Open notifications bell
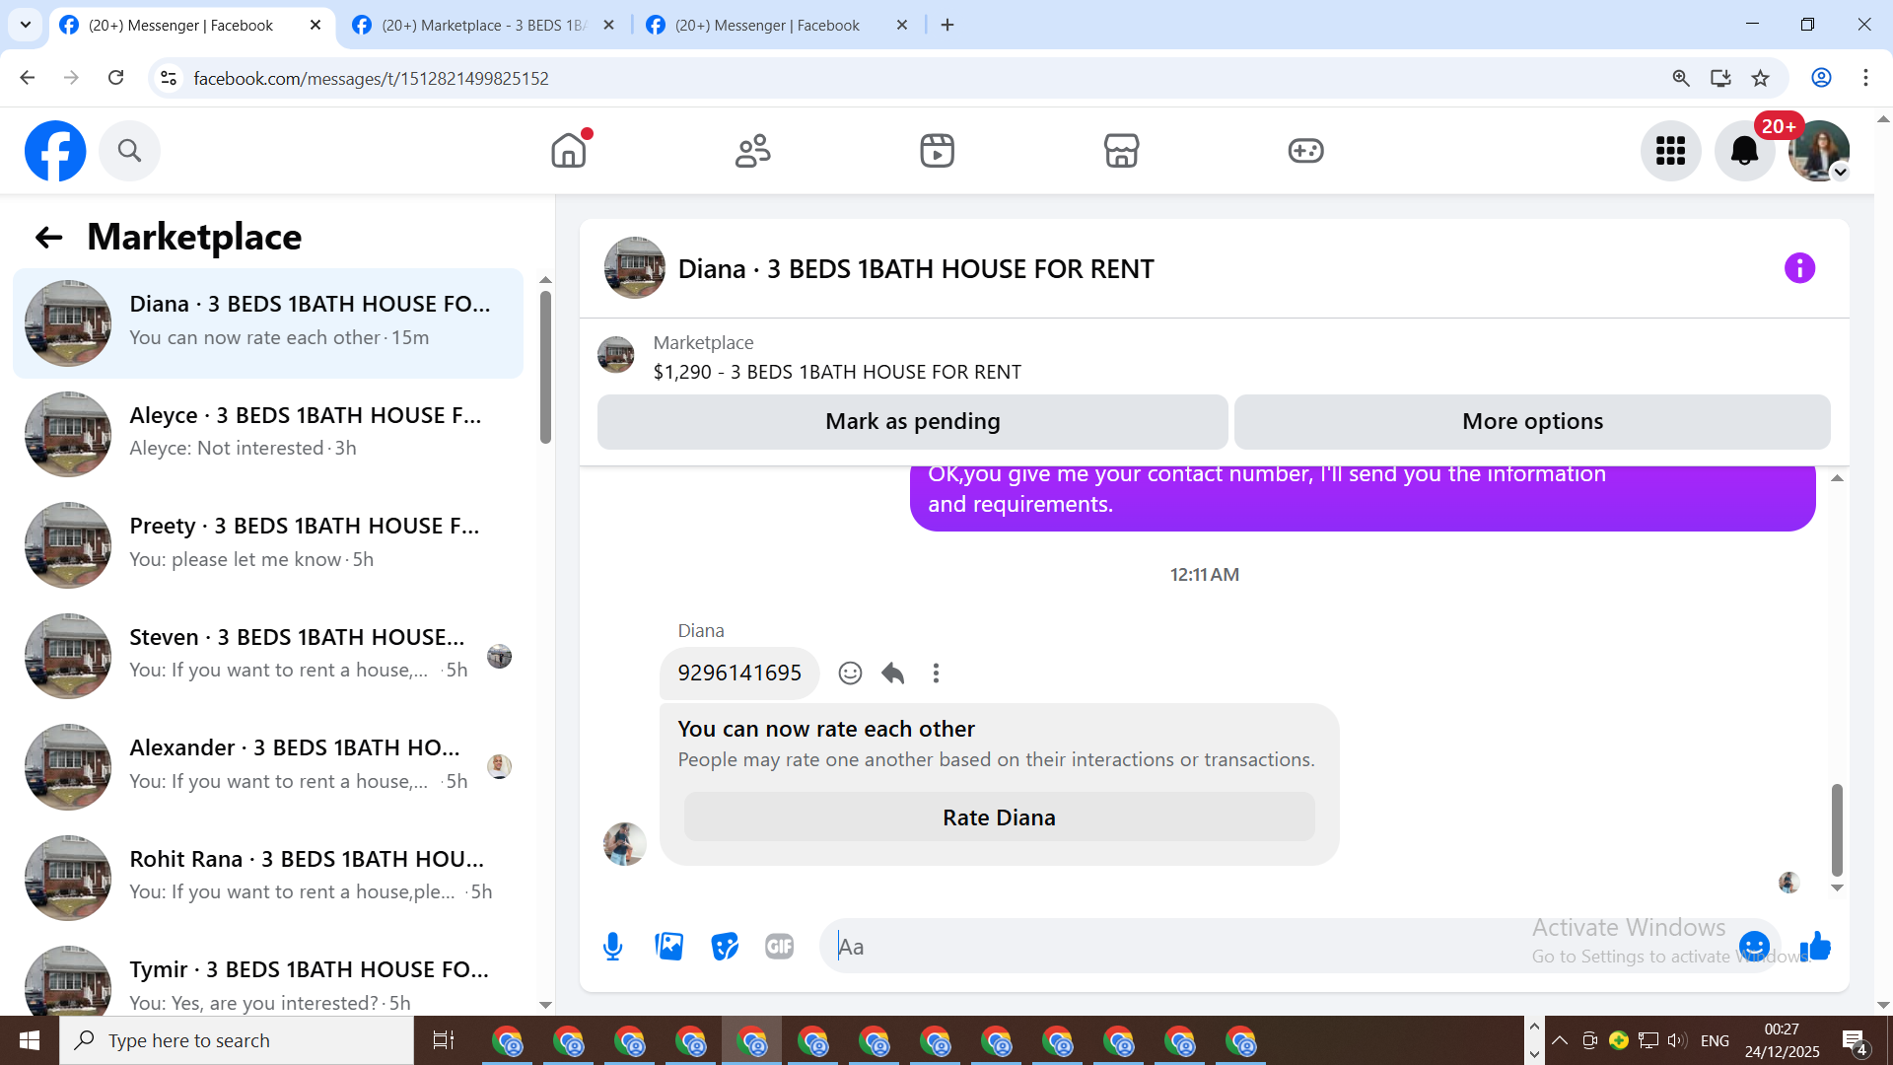Screen dimensions: 1893x1065 [1744, 151]
